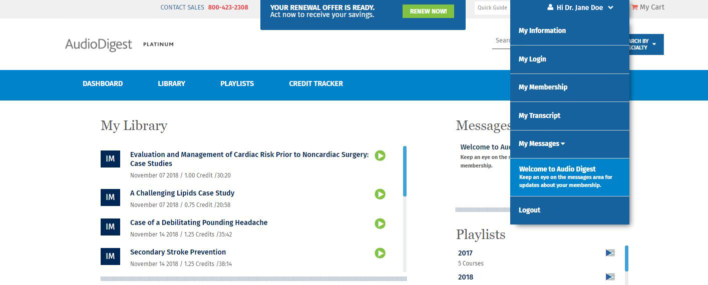Open the Library tab
The width and height of the screenshot is (708, 285).
(171, 83)
